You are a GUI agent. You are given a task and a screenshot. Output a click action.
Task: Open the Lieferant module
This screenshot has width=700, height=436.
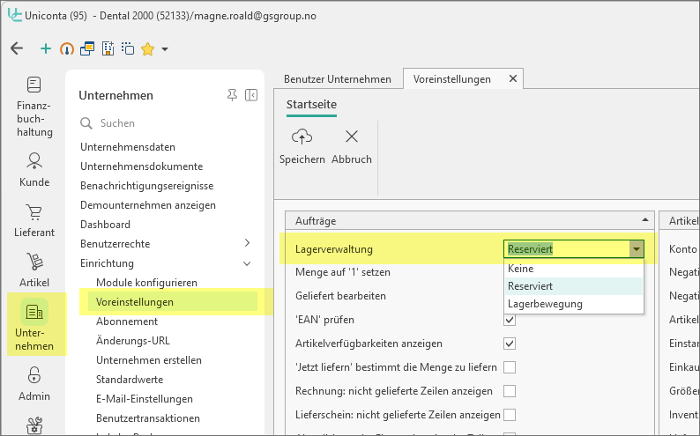tap(34, 221)
